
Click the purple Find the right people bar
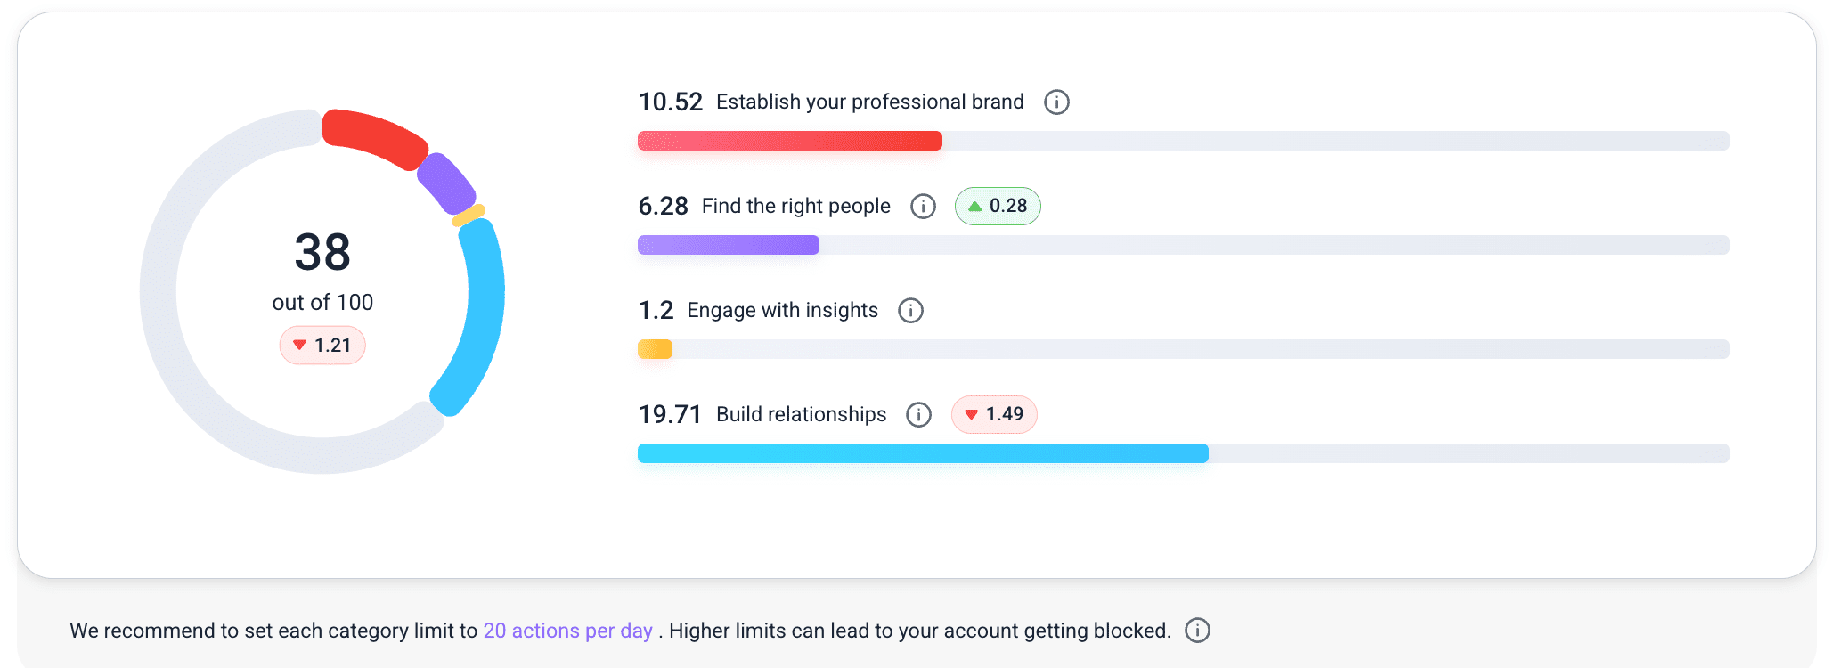728,245
